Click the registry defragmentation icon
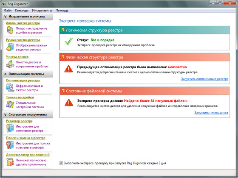The image size is (238, 178). click(10, 88)
